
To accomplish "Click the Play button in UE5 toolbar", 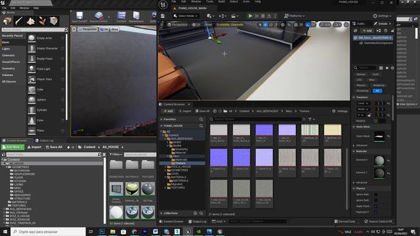I will [250, 16].
